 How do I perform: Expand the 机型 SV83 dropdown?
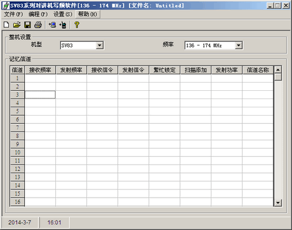[x=100, y=45]
